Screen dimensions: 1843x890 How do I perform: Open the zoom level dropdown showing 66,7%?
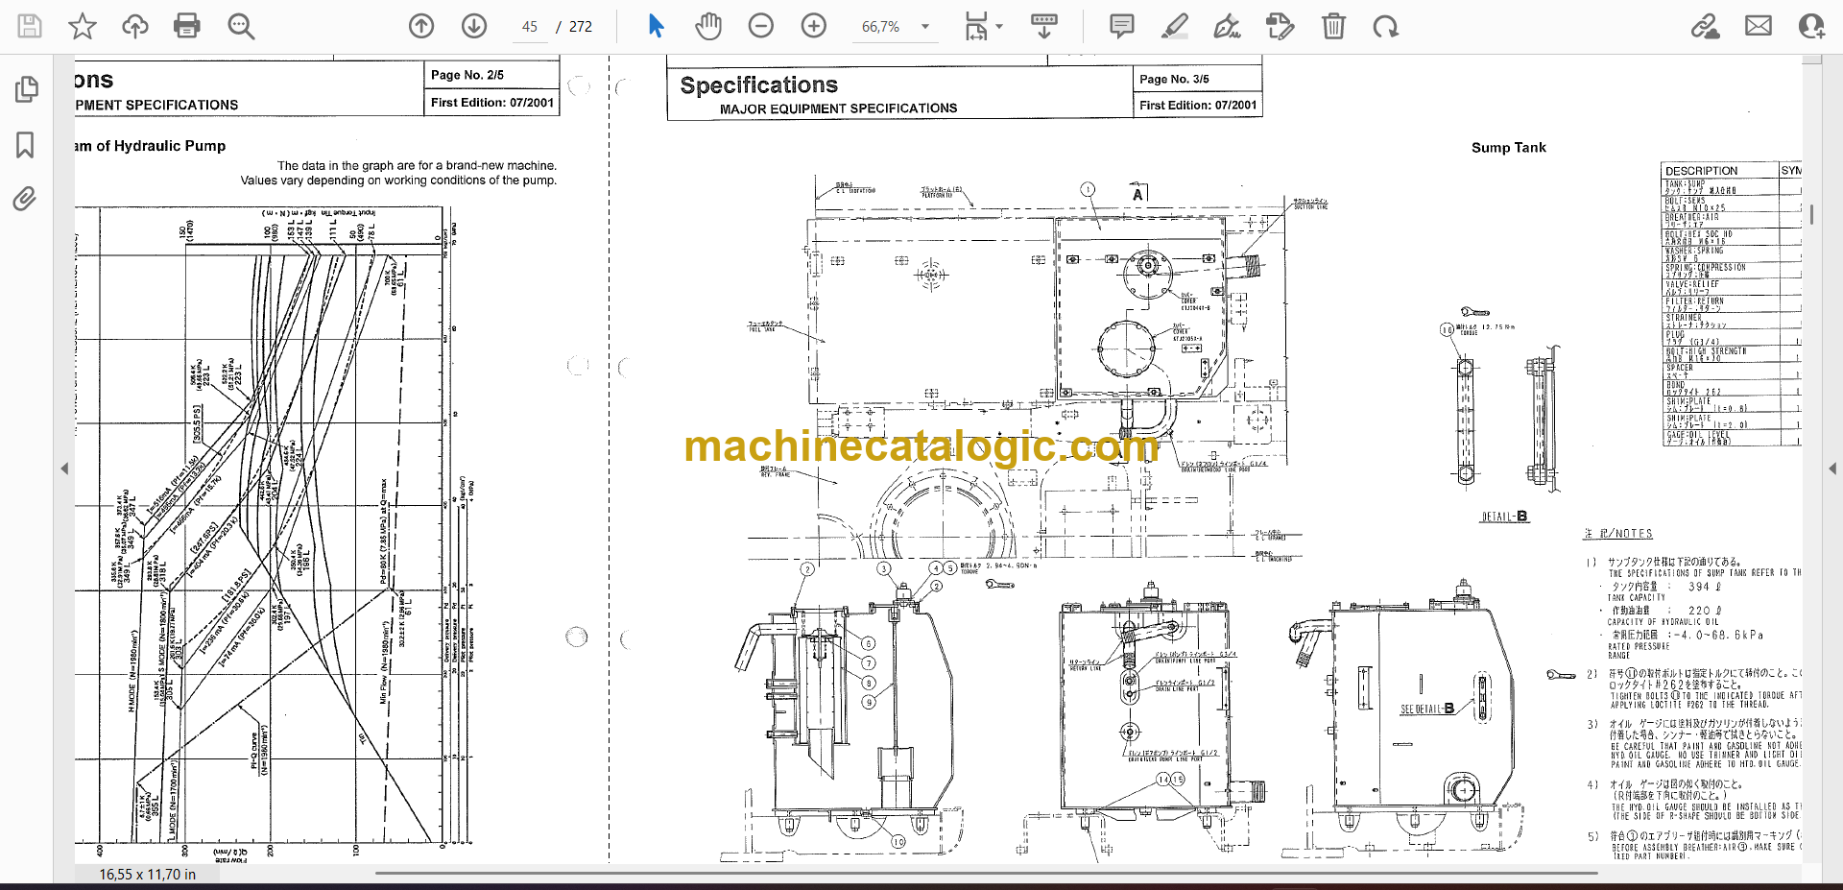point(895,27)
